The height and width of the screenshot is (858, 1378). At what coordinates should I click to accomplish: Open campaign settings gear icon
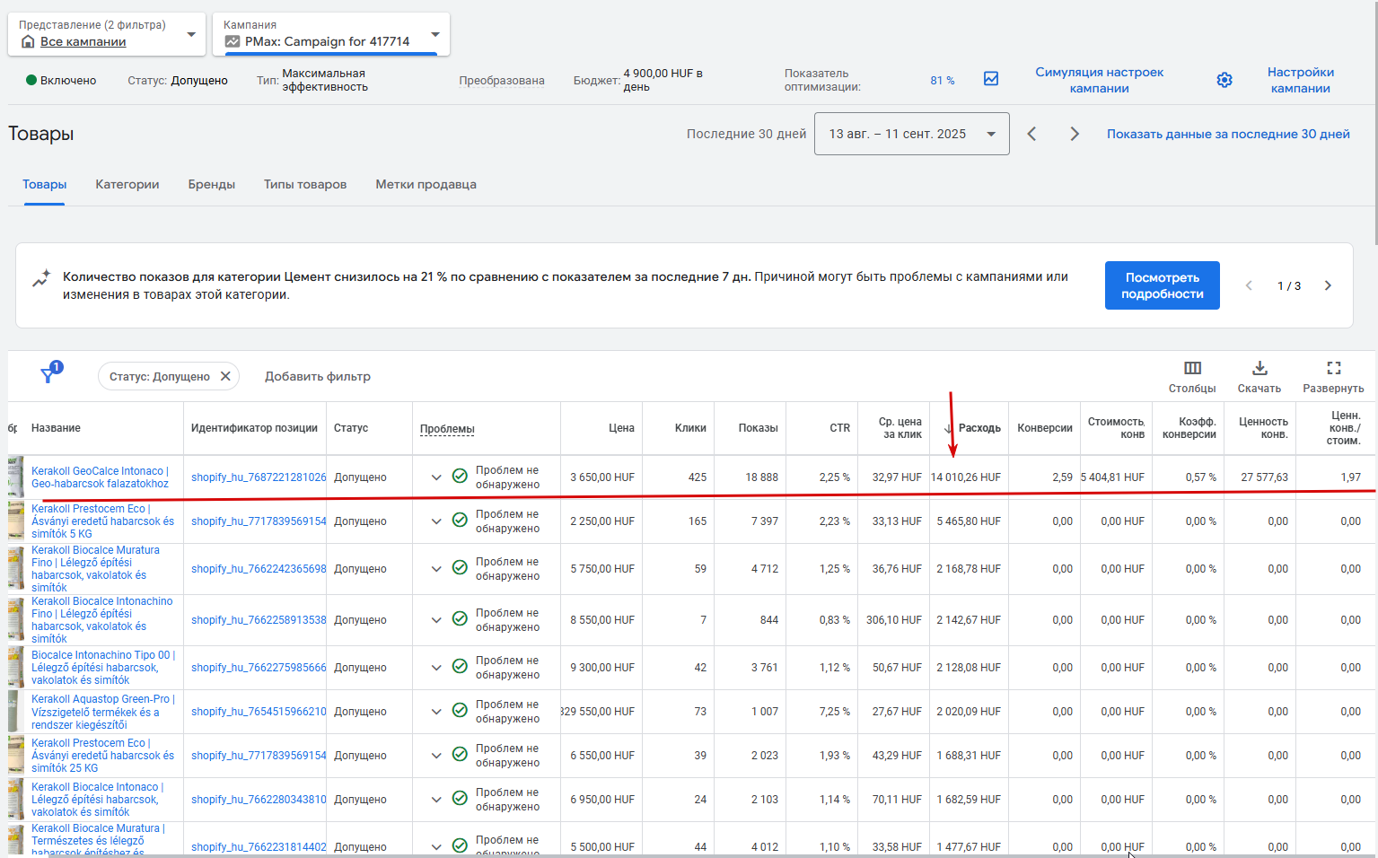click(1224, 80)
